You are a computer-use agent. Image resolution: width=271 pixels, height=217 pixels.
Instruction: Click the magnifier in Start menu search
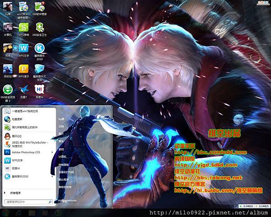(50, 202)
